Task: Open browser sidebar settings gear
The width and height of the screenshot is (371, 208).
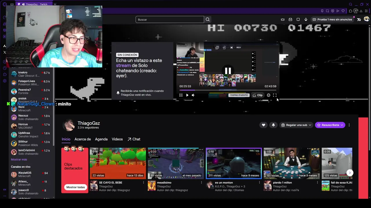Action: (5, 81)
